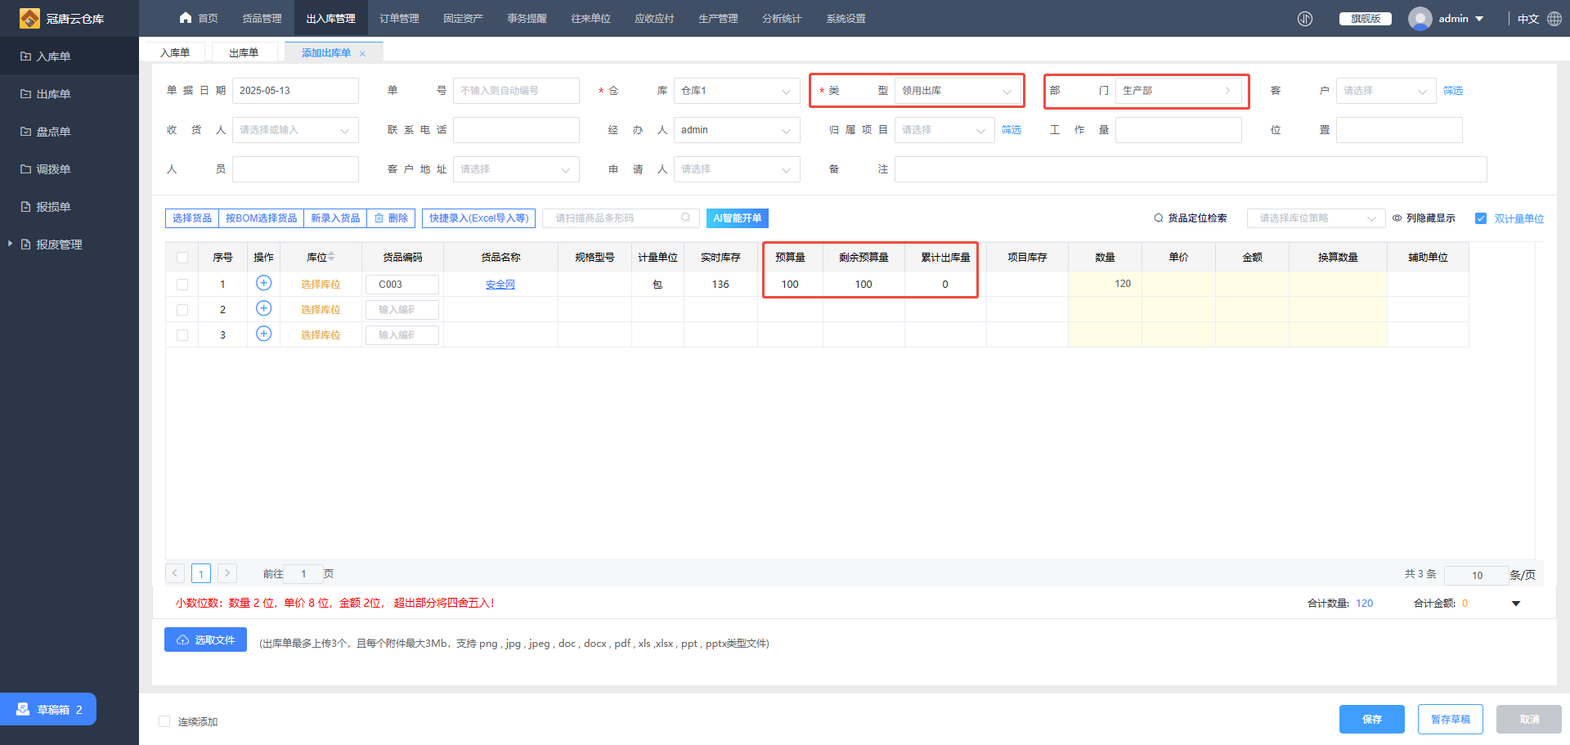Check the row 3 checkbox
The image size is (1570, 745).
(182, 335)
